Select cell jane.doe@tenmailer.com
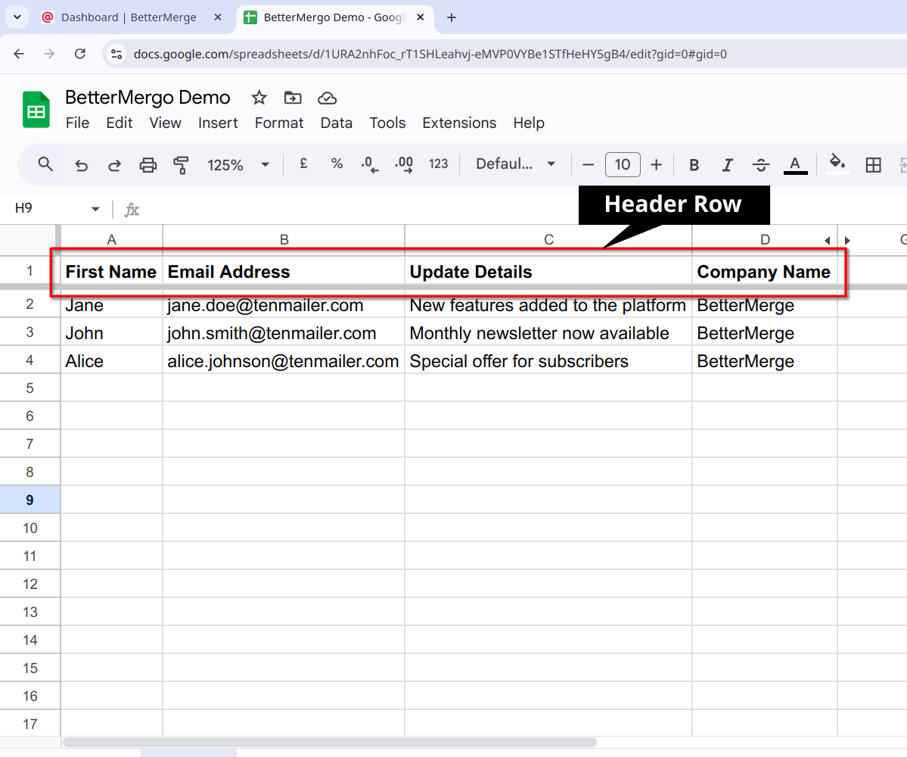The height and width of the screenshot is (757, 907). [x=284, y=304]
